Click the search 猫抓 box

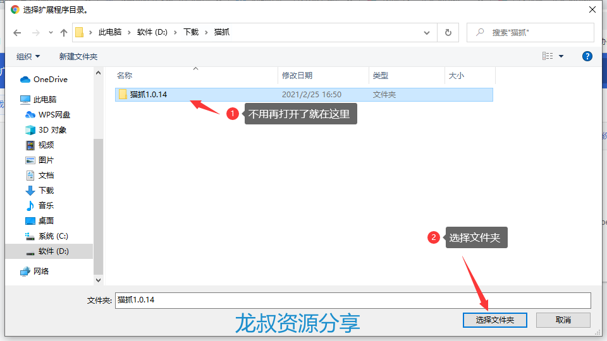pyautogui.click(x=530, y=33)
